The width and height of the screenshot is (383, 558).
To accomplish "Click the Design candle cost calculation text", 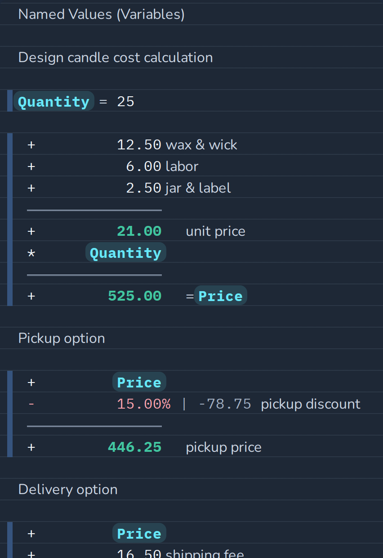I will (x=116, y=58).
